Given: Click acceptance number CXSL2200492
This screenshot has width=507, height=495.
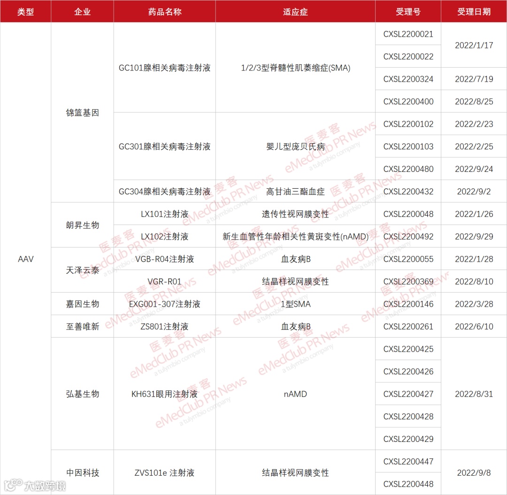Looking at the screenshot, I should (408, 236).
